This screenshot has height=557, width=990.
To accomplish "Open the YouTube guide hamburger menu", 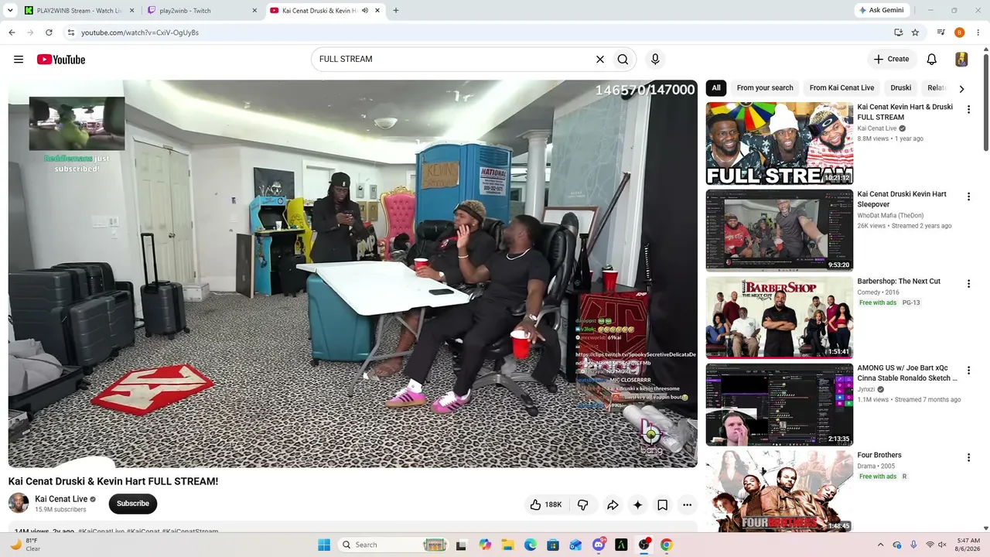I will click(x=19, y=60).
